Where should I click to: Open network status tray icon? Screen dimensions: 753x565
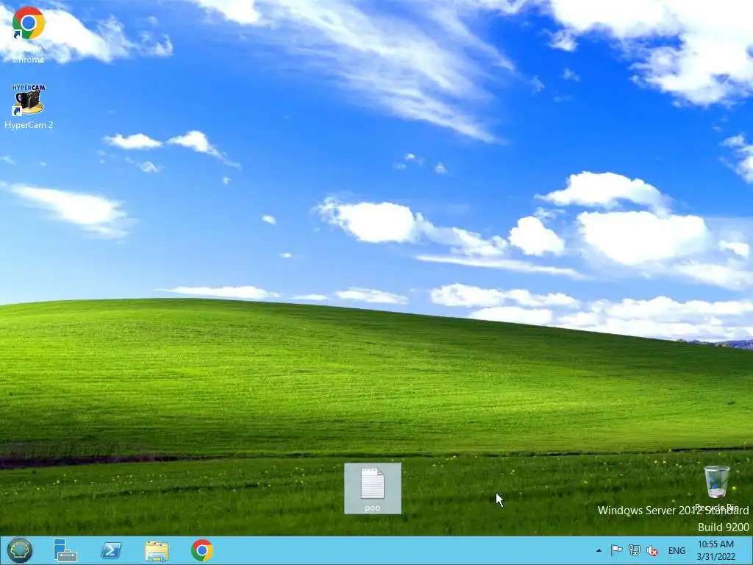(635, 550)
